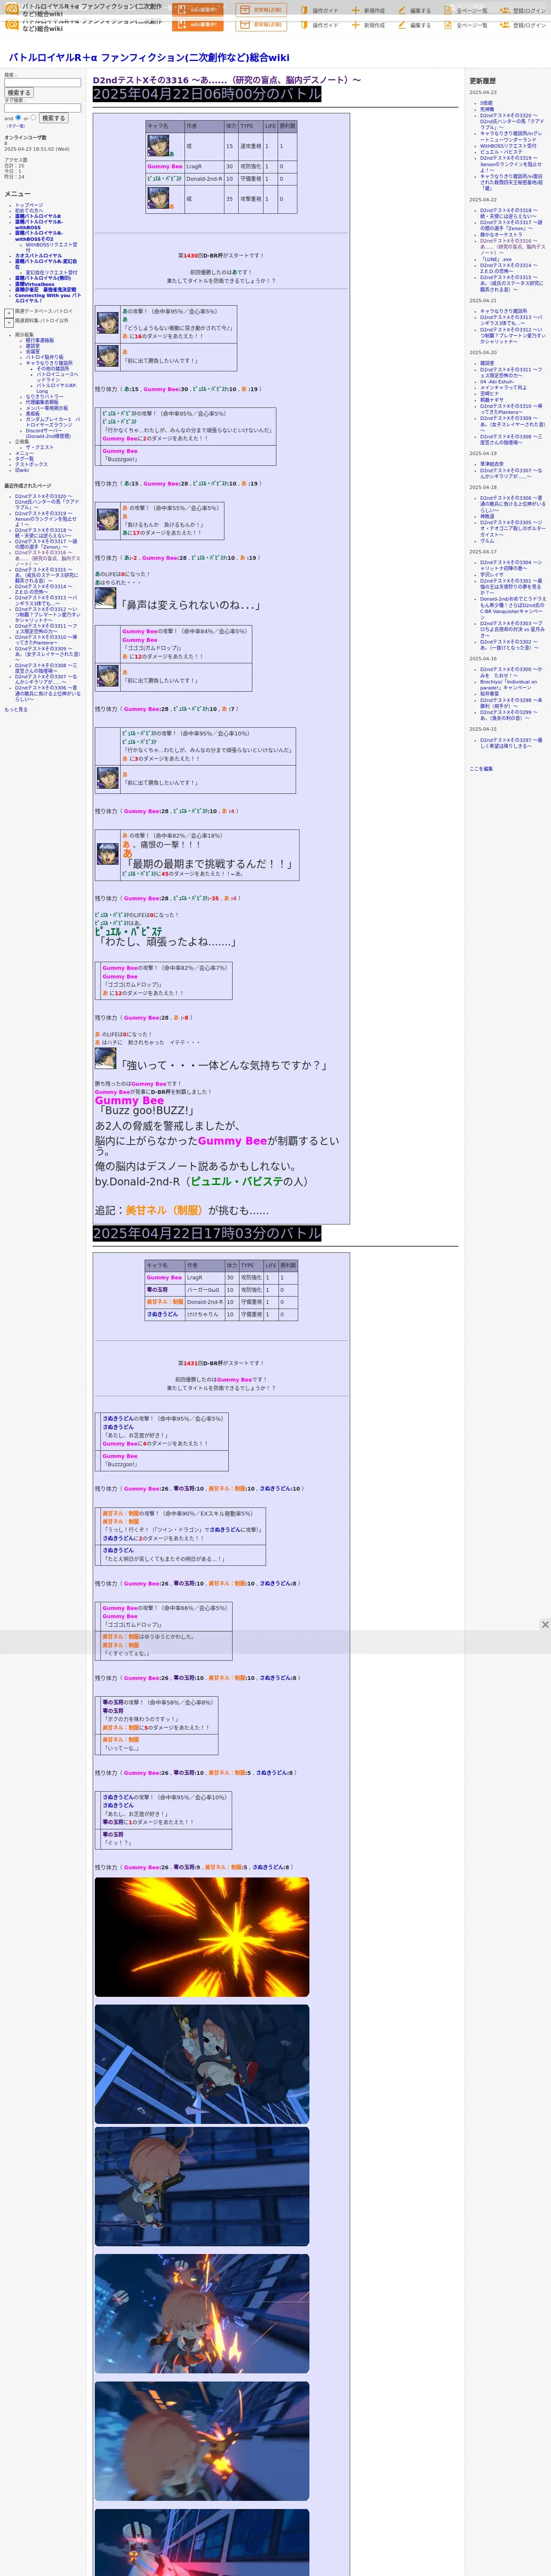Open 雑談室 link in 掲示板集
551x2576 pixels.
33,346
